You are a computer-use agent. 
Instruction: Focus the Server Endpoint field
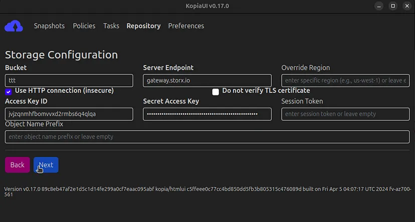tap(207, 80)
